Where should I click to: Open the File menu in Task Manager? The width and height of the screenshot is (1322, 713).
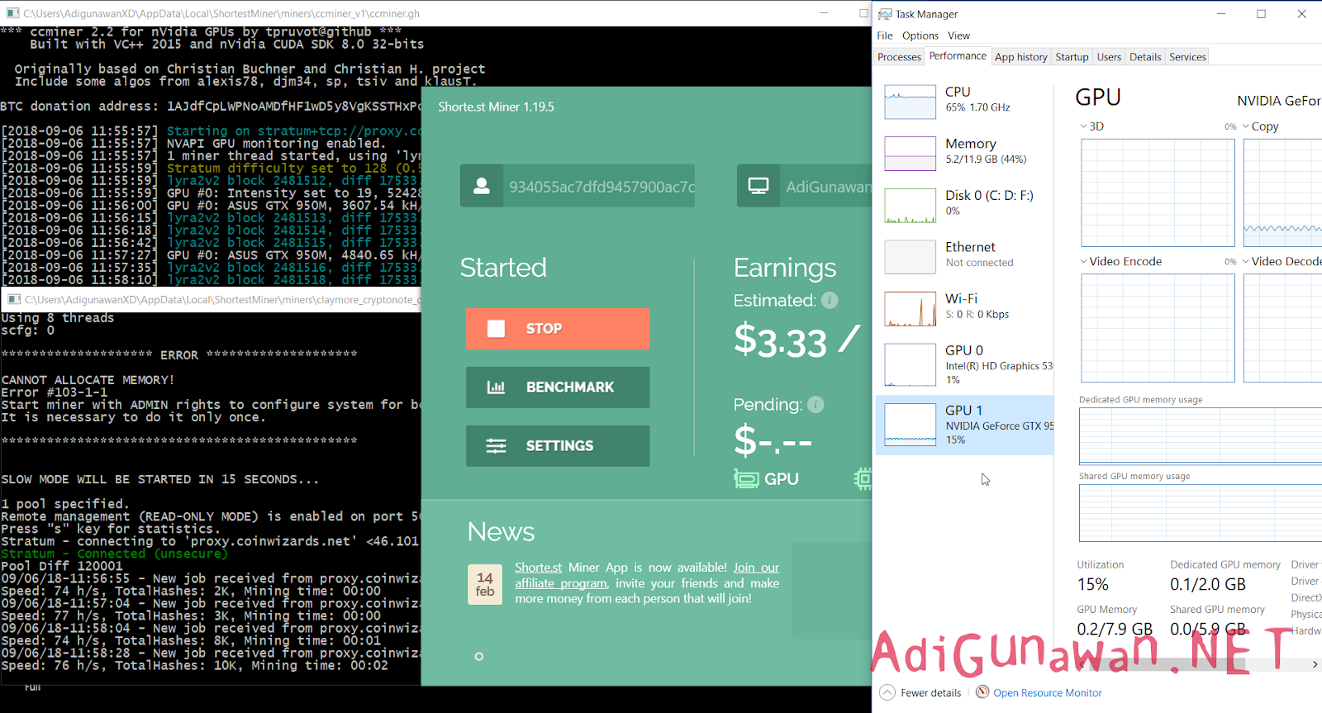[885, 36]
